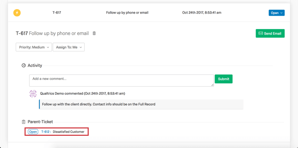Click the Parent-Ticket section heading
This screenshot has height=148, width=298.
40,122
